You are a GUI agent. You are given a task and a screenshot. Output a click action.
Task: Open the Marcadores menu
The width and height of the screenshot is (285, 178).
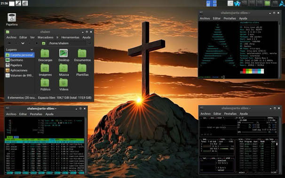click(x=46, y=38)
